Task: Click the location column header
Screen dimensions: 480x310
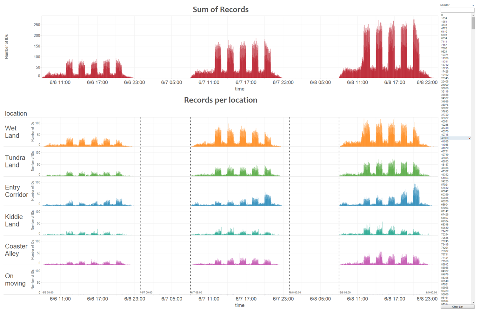Action: [x=16, y=114]
